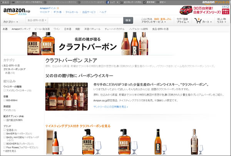Check the 600-899ml volume checkbox

coord(5,100)
